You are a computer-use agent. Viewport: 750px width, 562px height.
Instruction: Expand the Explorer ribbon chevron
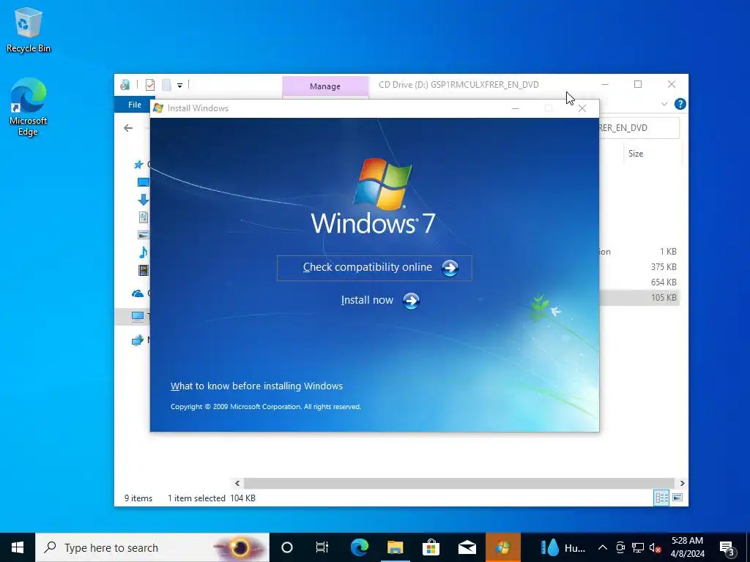(x=664, y=104)
